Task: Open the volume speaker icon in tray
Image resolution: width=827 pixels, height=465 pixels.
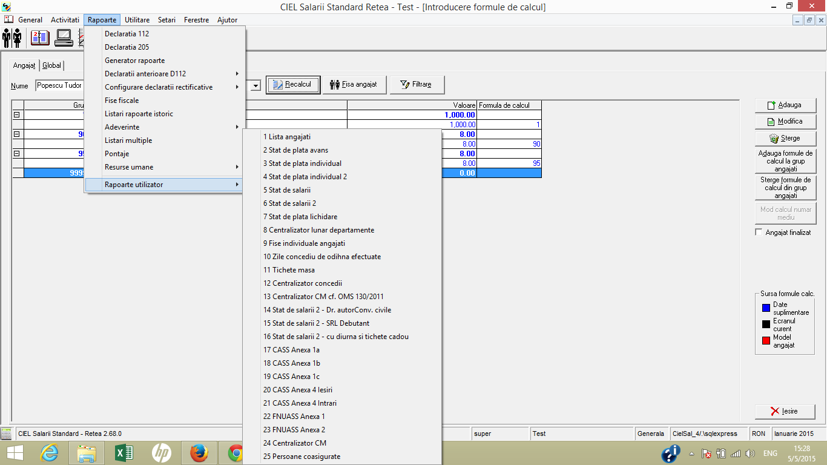Action: coord(751,453)
